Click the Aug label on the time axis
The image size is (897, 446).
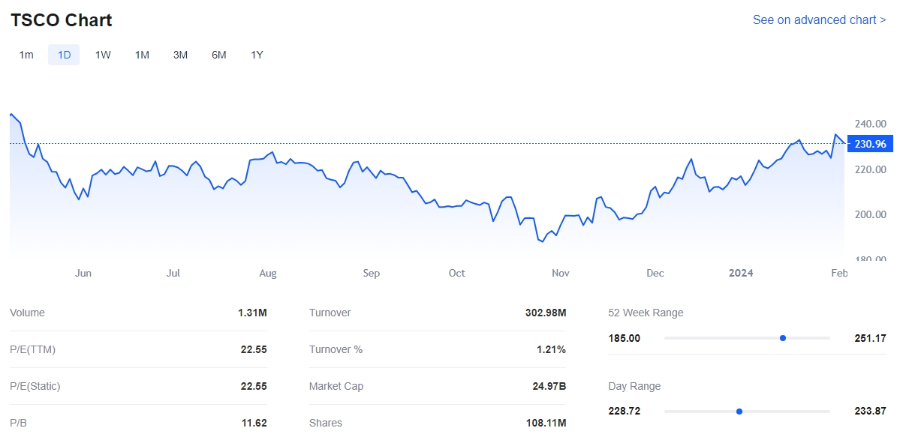coord(268,273)
